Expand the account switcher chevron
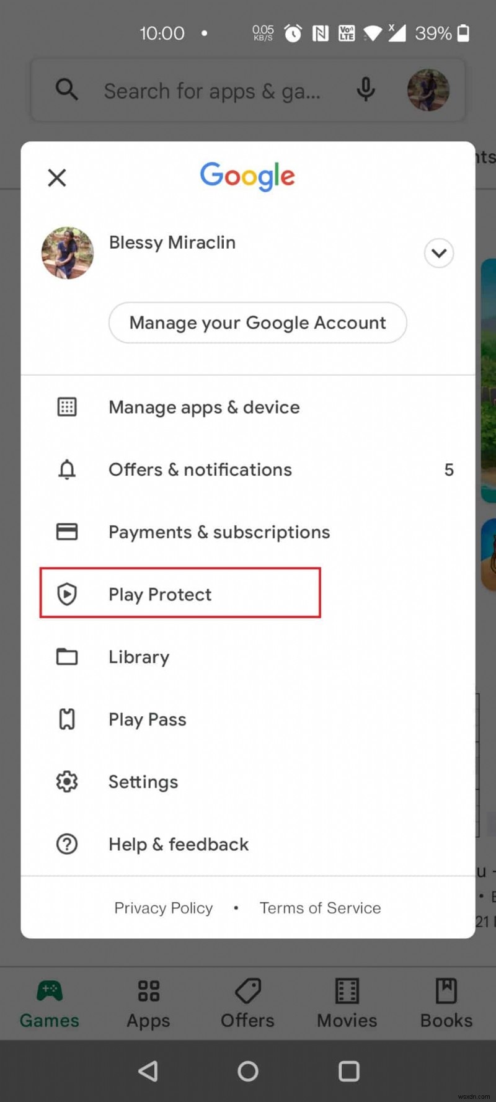496x1102 pixels. point(438,253)
